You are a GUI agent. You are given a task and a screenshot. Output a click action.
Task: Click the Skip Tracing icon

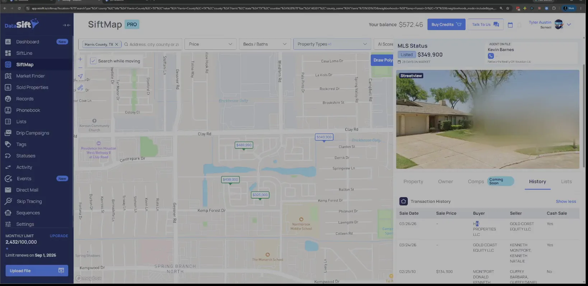[x=8, y=201]
